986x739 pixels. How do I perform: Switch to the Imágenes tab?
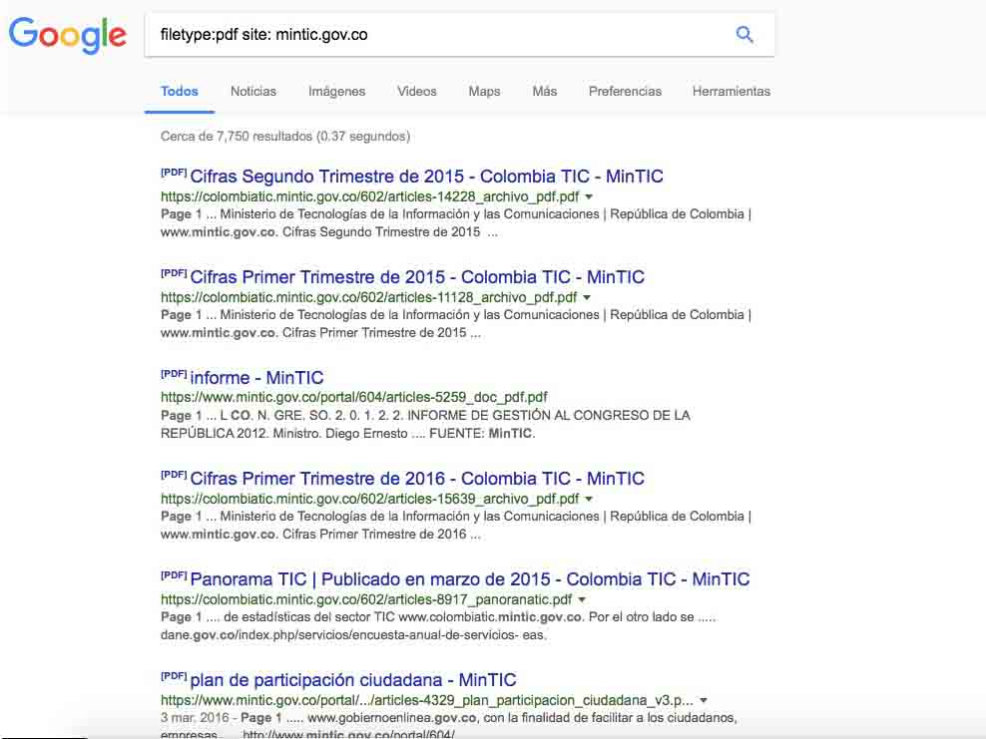pyautogui.click(x=336, y=91)
